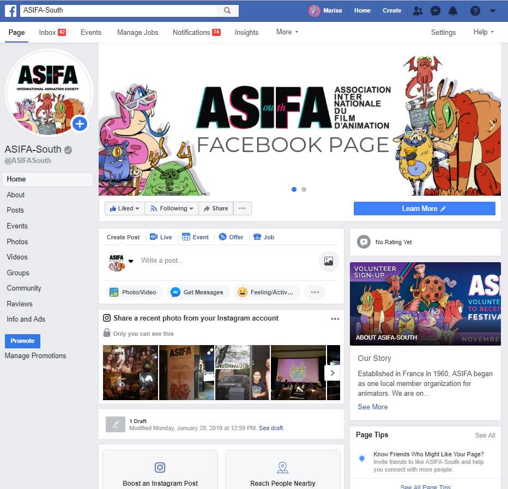Click the ASIFA-South search field

118,11
